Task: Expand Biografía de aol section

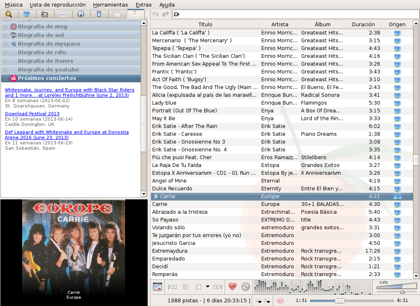Action: (5, 35)
